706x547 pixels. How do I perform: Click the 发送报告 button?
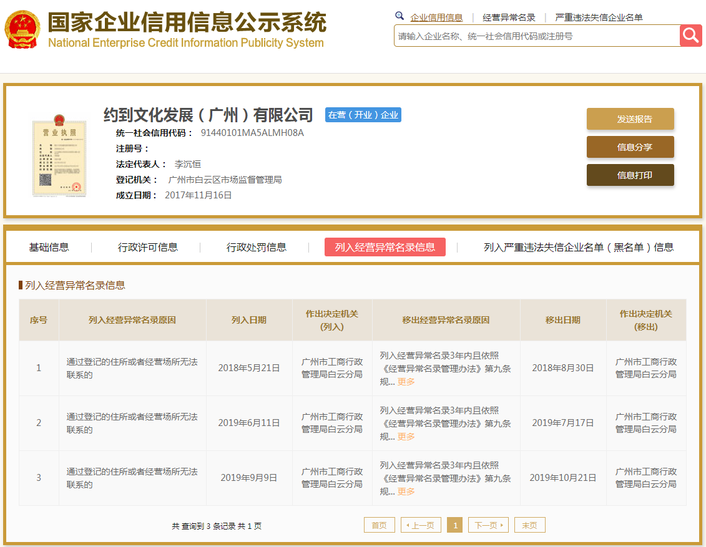coord(630,119)
